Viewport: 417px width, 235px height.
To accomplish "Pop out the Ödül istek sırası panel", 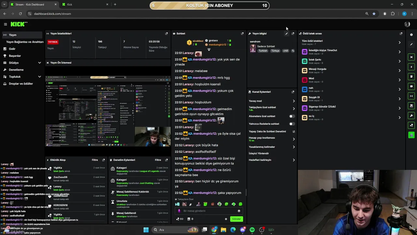I will [401, 34].
